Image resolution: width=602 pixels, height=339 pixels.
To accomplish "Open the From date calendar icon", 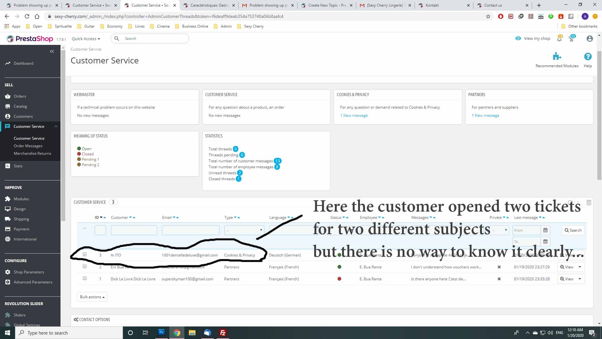I will [545, 230].
